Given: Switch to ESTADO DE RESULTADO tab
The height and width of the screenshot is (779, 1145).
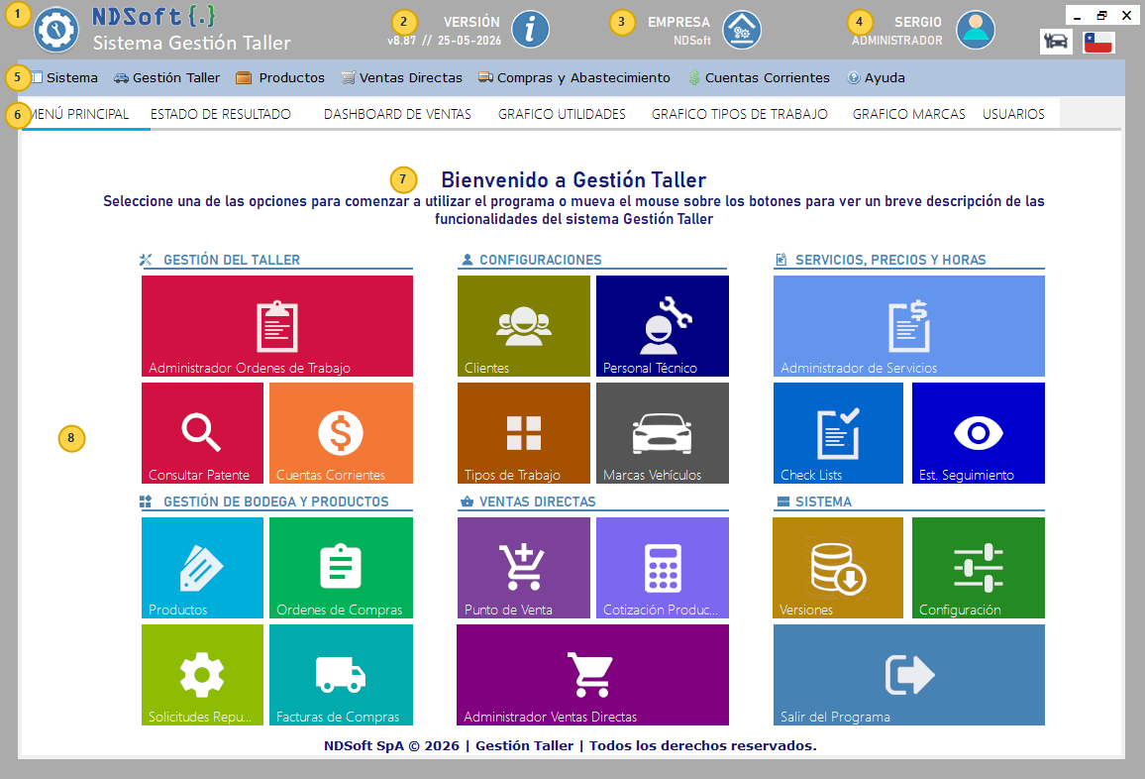Looking at the screenshot, I should (221, 114).
